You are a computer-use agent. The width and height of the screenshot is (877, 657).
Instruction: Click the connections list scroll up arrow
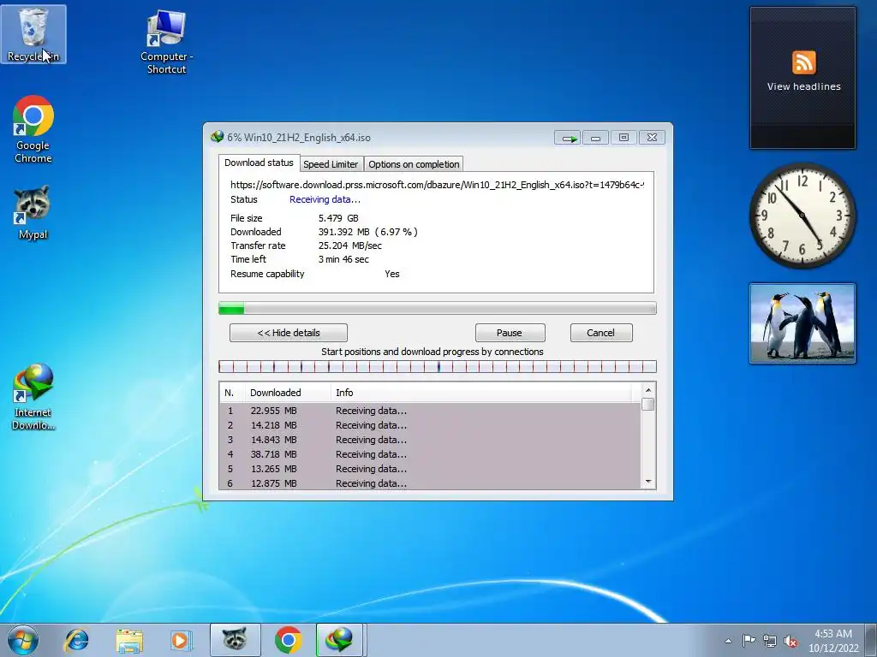(648, 390)
